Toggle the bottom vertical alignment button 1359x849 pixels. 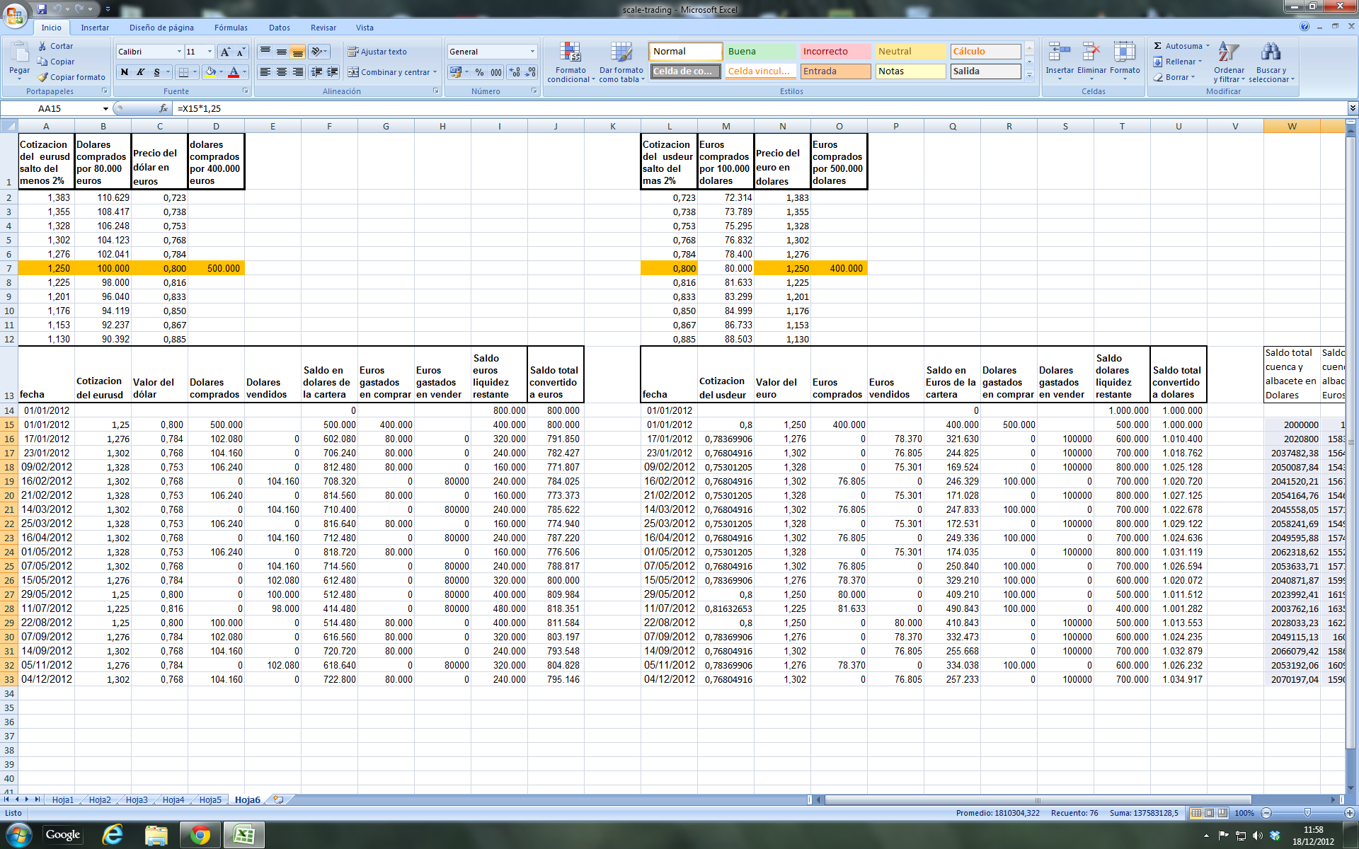(x=298, y=52)
